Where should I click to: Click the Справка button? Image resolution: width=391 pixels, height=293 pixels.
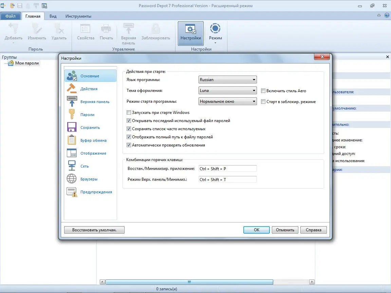(x=314, y=230)
